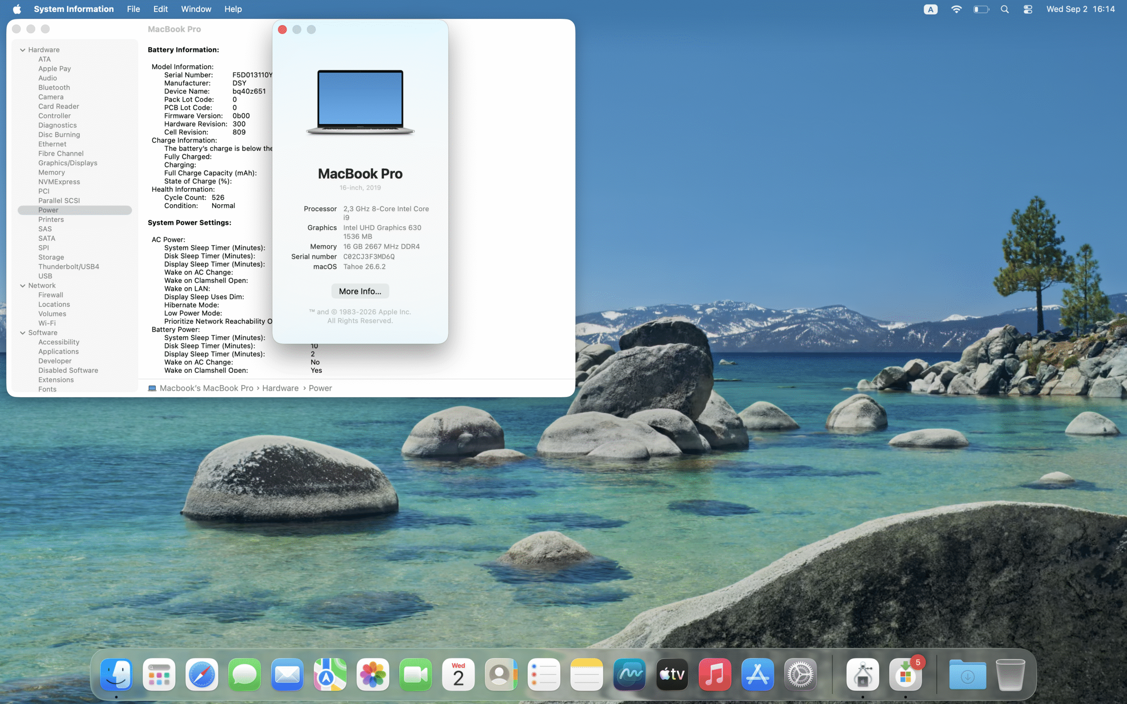
Task: Click serial number C02CJ3F3MD6Q
Action: (369, 257)
